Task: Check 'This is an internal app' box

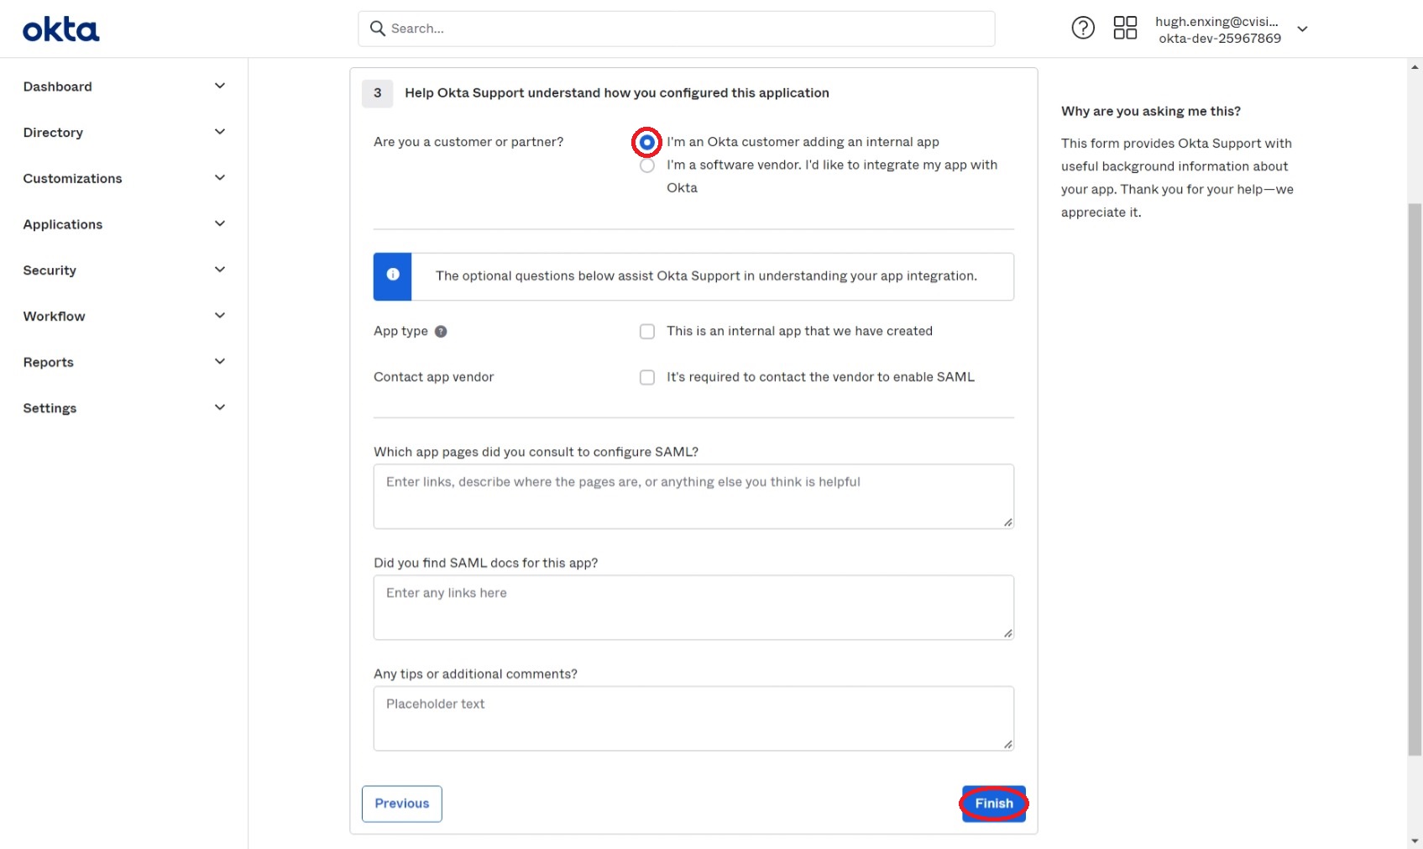Action: point(647,332)
